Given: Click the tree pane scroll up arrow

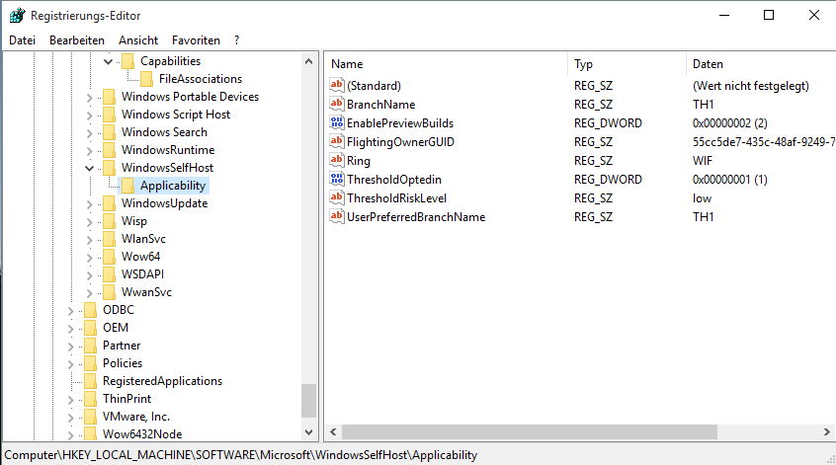Looking at the screenshot, I should tap(308, 61).
